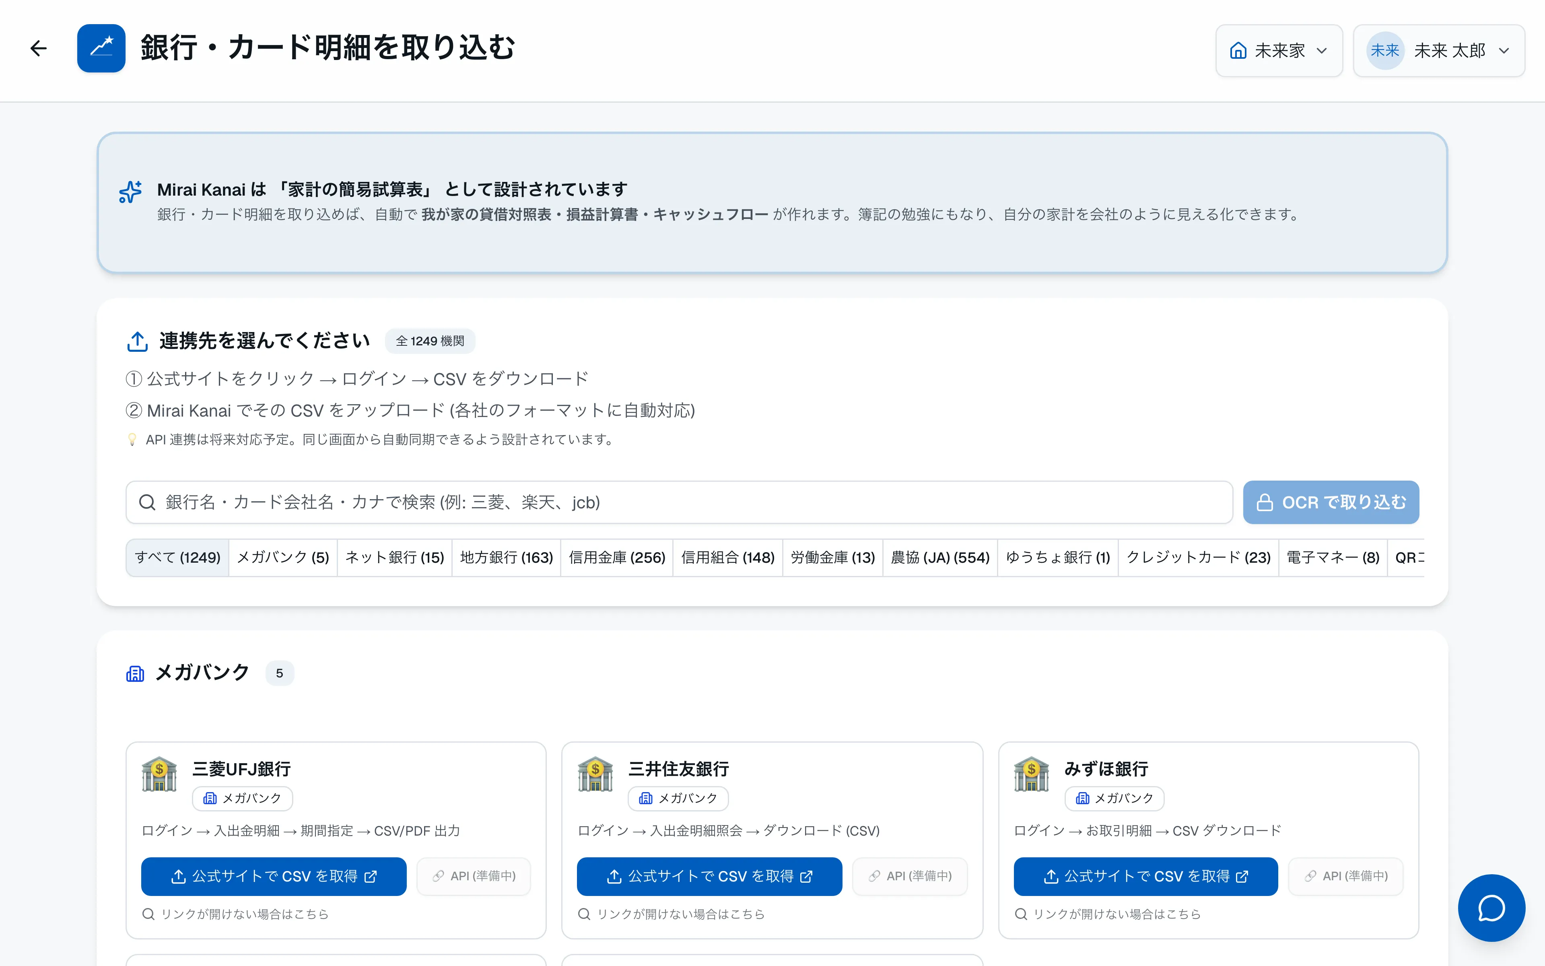
Task: Click the search magnifier icon in field
Action: click(148, 502)
